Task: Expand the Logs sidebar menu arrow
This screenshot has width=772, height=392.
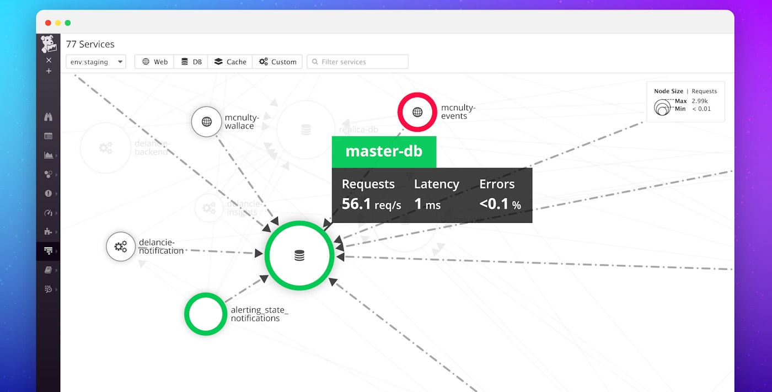Action: [x=55, y=289]
